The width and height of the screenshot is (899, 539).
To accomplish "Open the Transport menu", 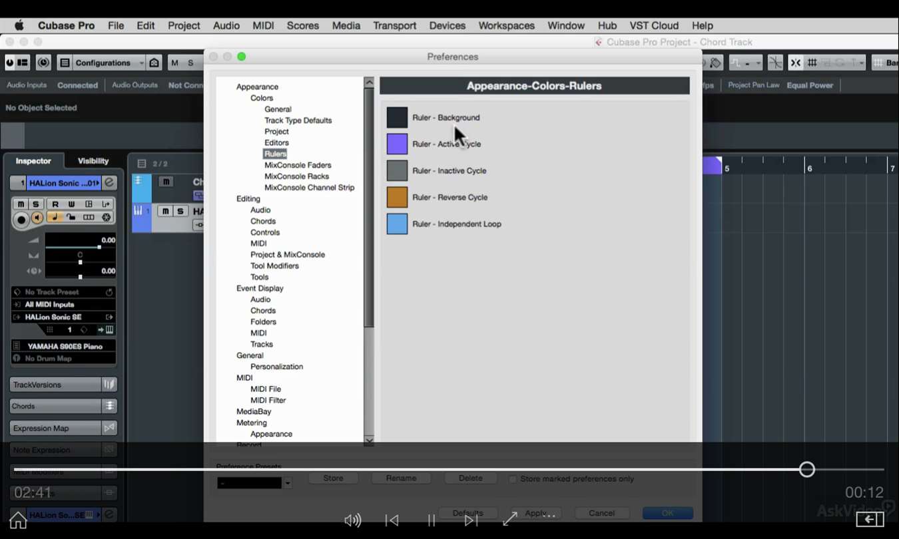I will pos(394,25).
